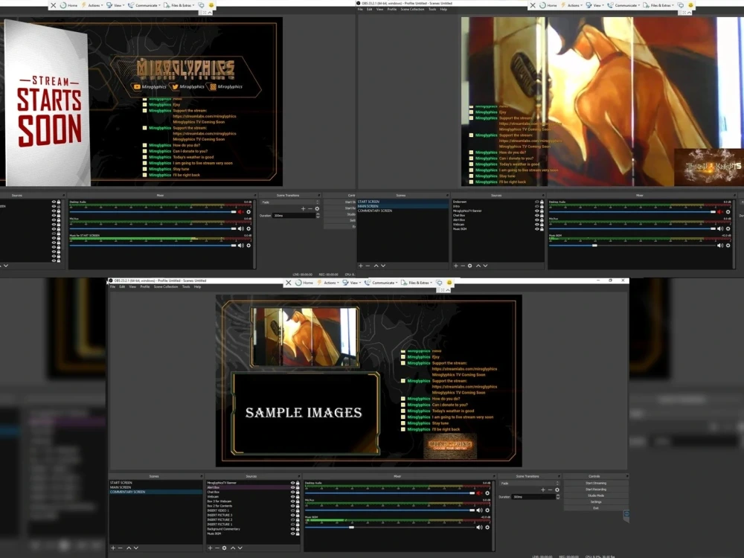Screen dimensions: 744x558
Task: Mute Music BGM in bottom OBS mixer
Action: click(479, 527)
